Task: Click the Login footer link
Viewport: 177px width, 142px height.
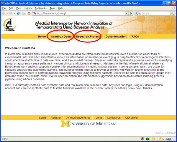Action: (42, 118)
